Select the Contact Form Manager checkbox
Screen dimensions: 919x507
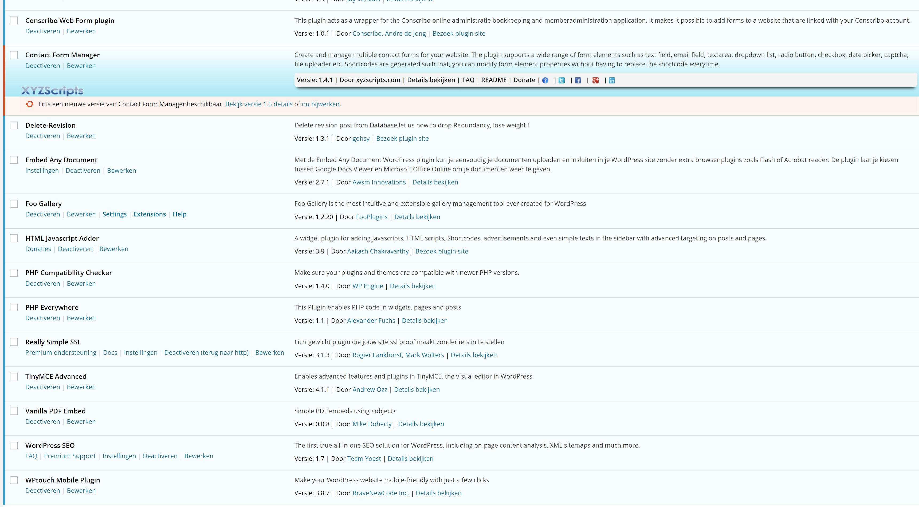click(x=14, y=55)
